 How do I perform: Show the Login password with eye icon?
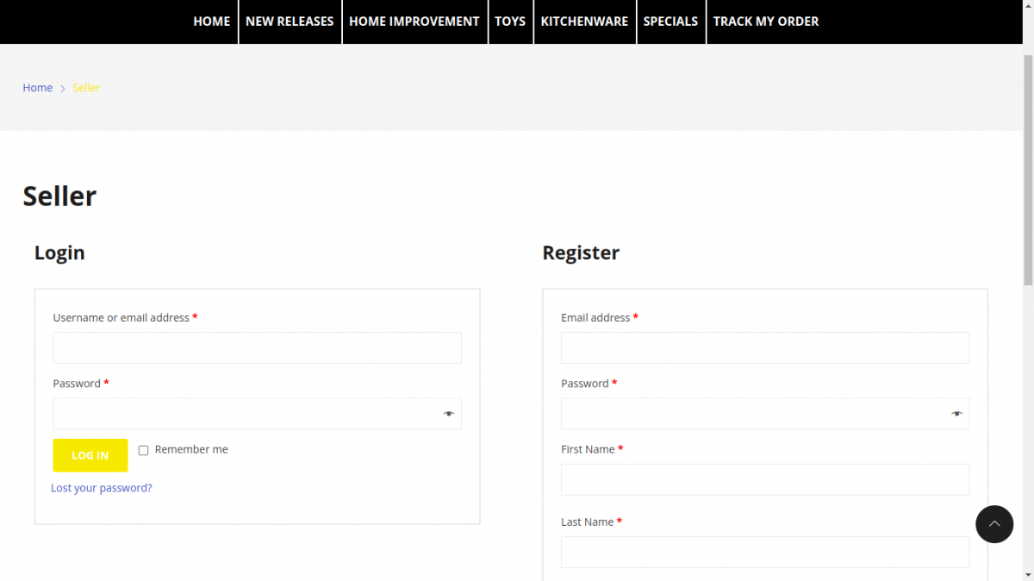tap(449, 414)
